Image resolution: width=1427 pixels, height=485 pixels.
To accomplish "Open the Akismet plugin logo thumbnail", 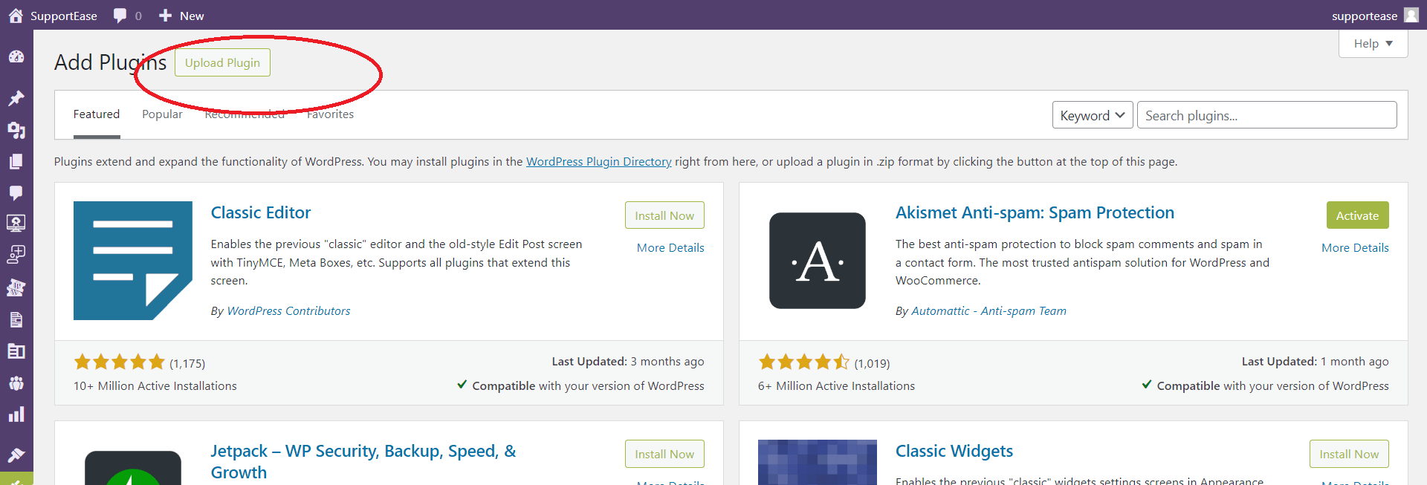I will (x=818, y=261).
